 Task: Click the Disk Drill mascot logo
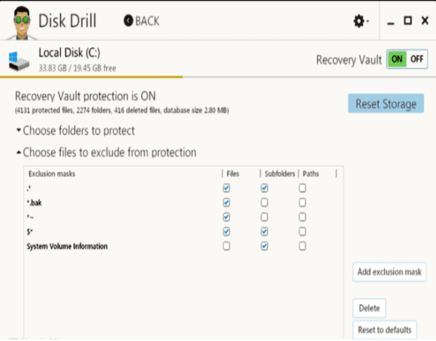point(22,23)
